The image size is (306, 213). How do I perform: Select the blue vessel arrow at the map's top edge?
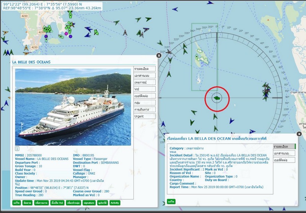point(210,3)
